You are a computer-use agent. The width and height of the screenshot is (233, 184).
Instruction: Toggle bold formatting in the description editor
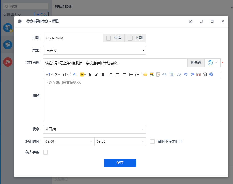pyautogui.click(x=90, y=75)
